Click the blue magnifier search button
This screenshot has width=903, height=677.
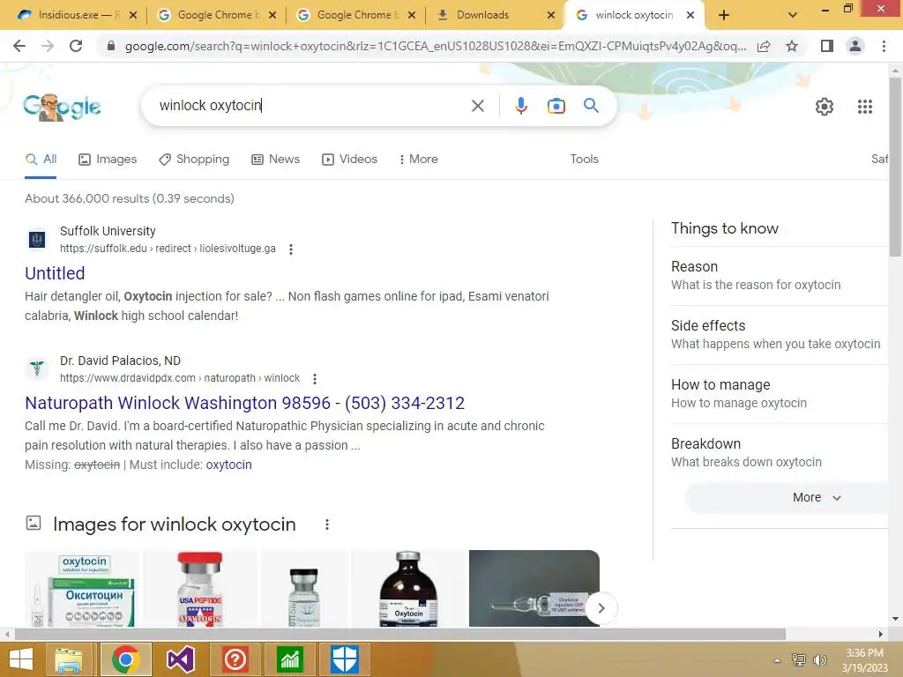(591, 106)
